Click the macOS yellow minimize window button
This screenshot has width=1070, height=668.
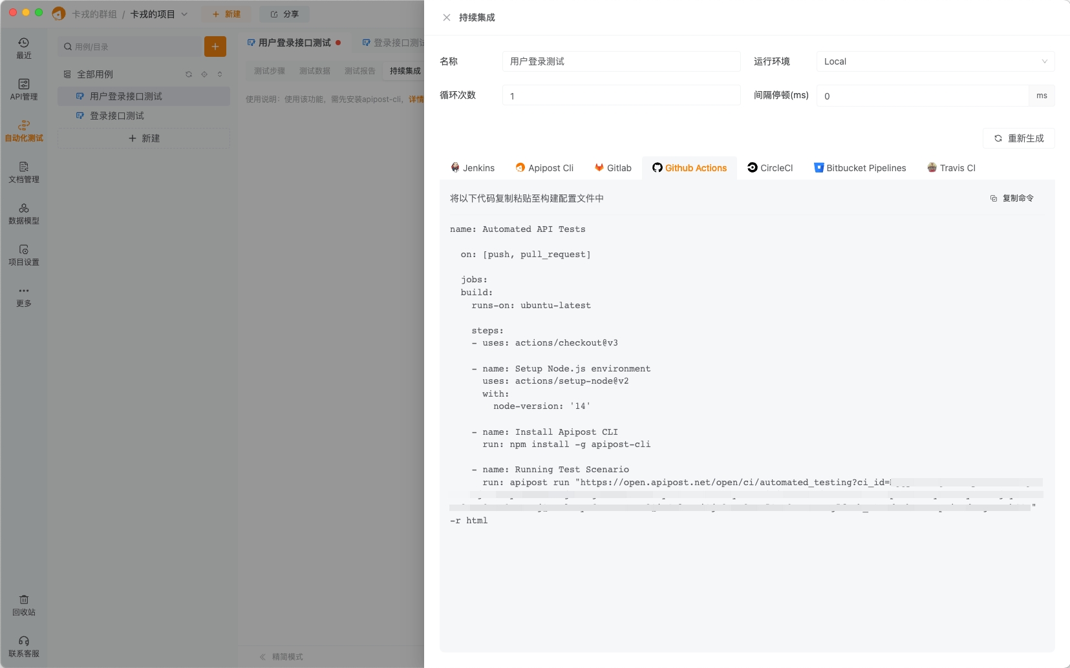click(26, 12)
